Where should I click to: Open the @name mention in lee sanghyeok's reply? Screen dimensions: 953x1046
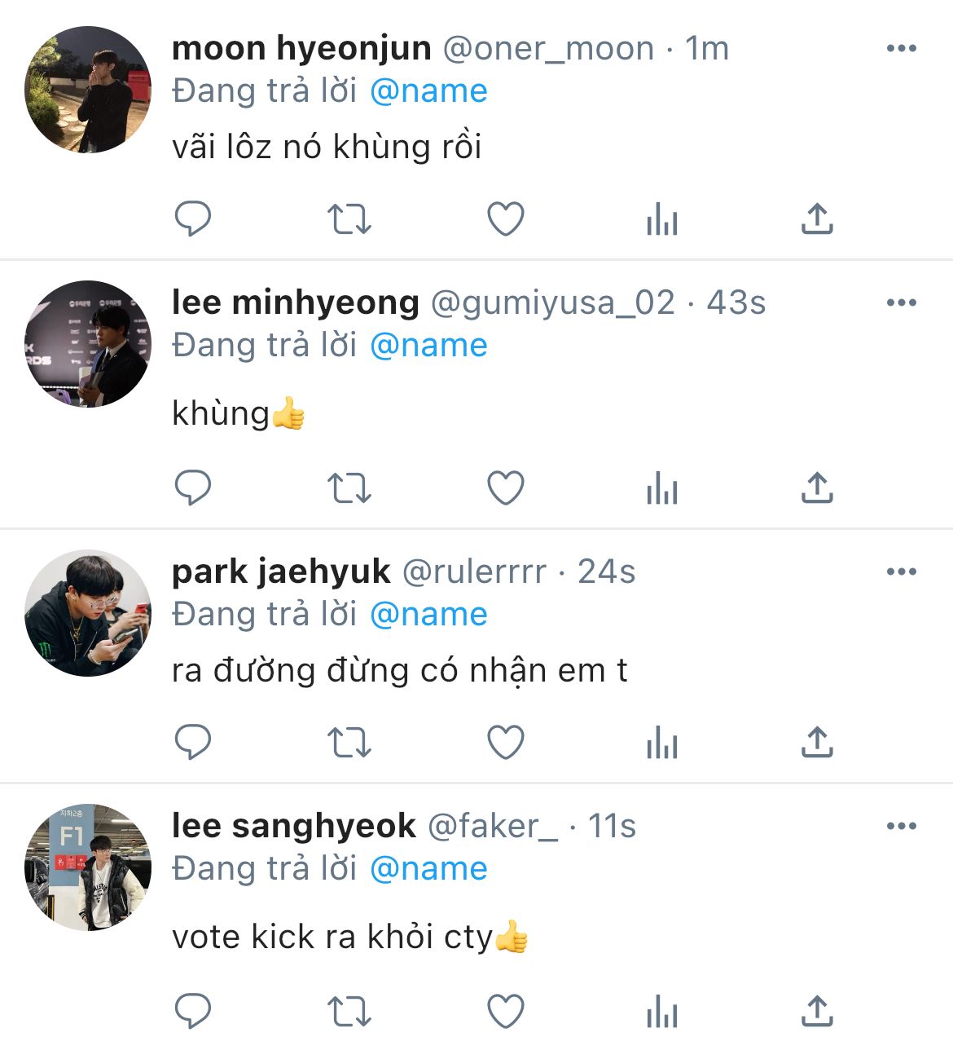(428, 868)
